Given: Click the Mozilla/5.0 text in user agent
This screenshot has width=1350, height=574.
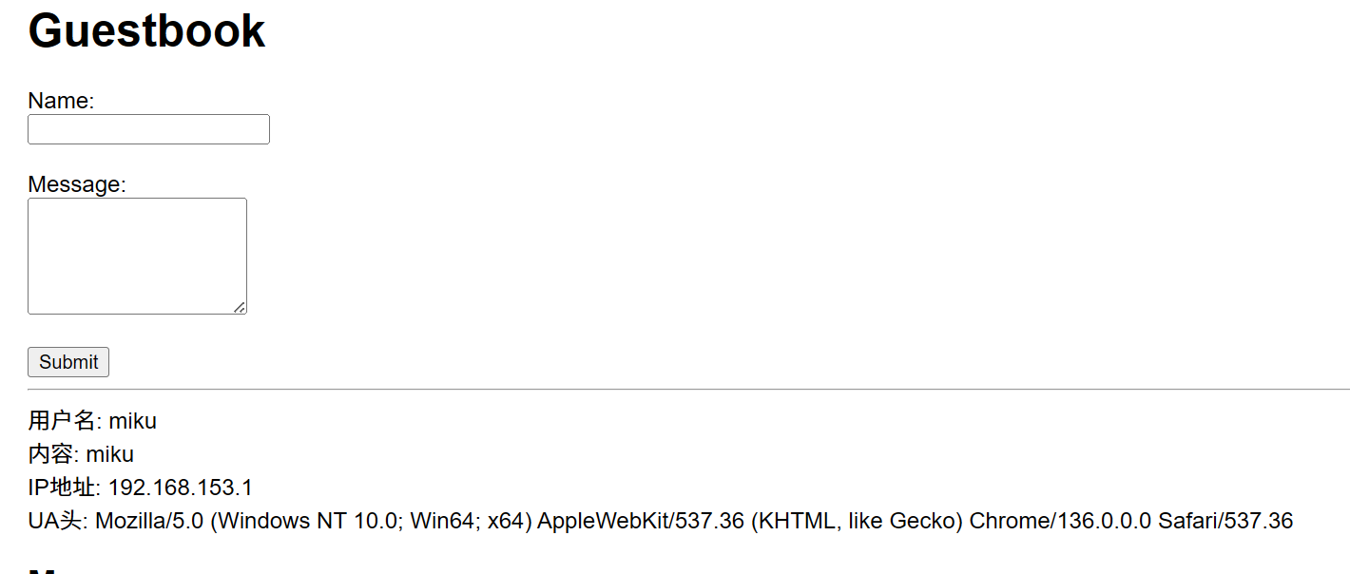Looking at the screenshot, I should tap(149, 521).
